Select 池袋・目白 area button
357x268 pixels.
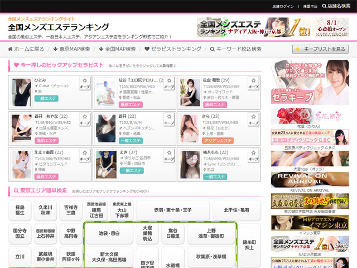[109, 233]
